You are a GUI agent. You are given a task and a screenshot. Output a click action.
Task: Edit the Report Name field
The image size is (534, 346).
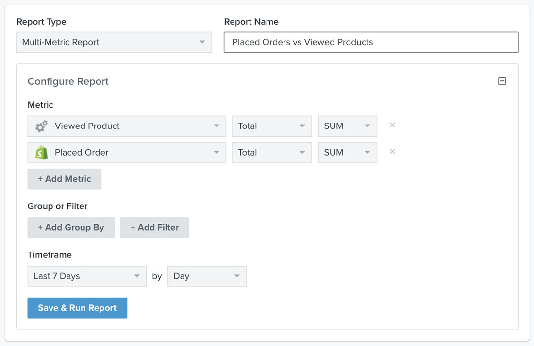point(371,42)
